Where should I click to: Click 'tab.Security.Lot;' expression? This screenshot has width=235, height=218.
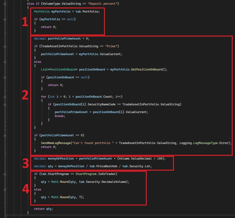[137, 166]
